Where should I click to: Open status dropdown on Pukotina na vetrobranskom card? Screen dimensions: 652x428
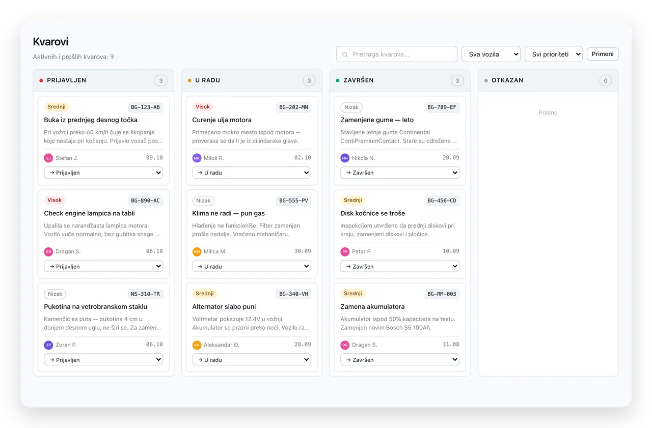[x=103, y=360]
